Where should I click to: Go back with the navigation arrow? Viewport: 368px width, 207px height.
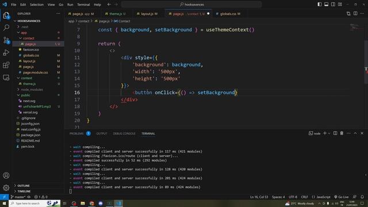pyautogui.click(x=109, y=4)
